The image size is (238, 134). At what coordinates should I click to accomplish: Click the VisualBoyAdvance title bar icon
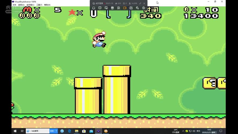pos(13,2)
